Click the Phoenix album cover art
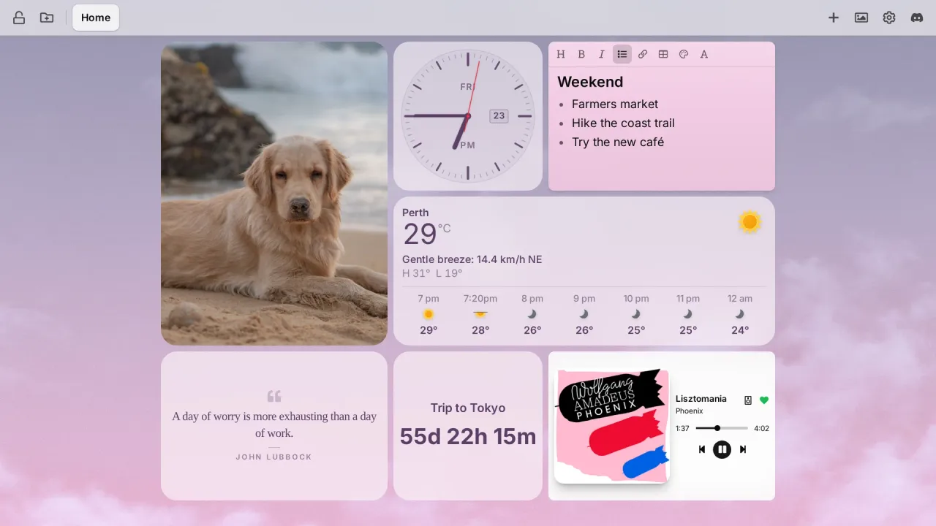This screenshot has width=936, height=526. (x=611, y=426)
